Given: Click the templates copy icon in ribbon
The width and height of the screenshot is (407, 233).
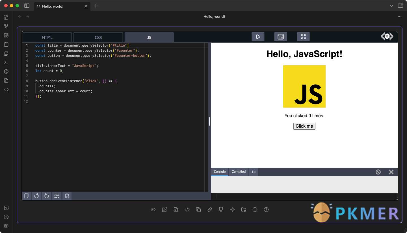Looking at the screenshot, I should pyautogui.click(x=6, y=53).
